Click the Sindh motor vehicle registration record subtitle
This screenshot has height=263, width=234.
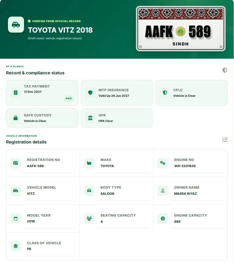click(x=54, y=38)
